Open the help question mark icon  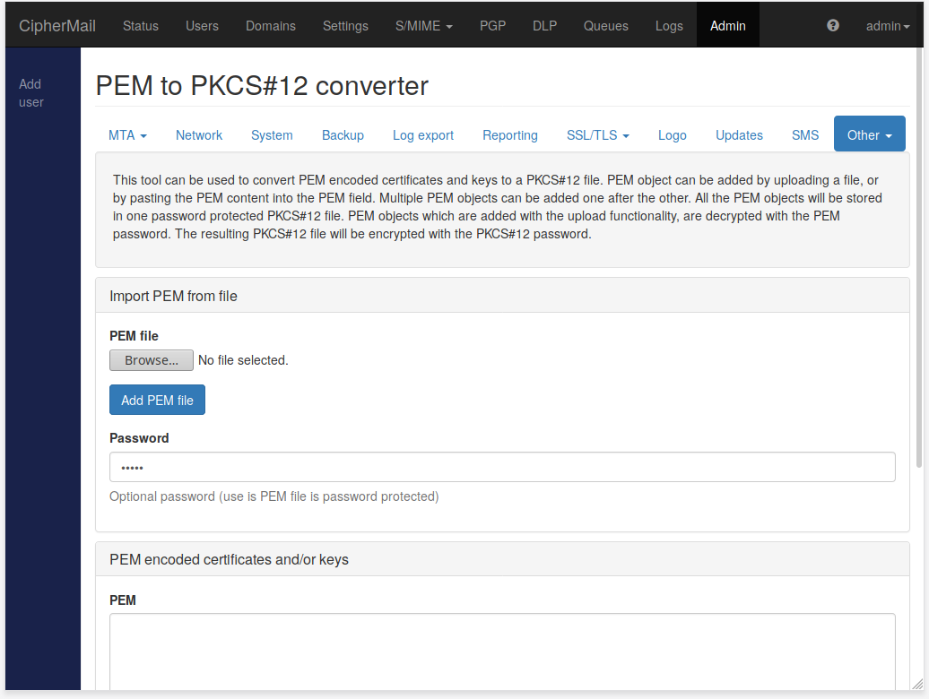[832, 25]
